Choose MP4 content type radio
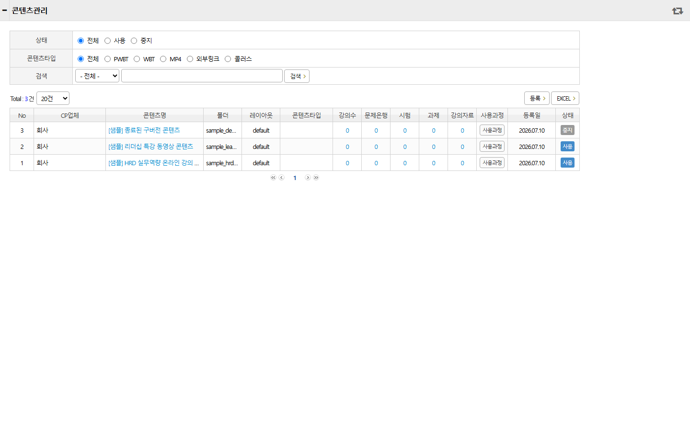The image size is (690, 431). pyautogui.click(x=163, y=59)
